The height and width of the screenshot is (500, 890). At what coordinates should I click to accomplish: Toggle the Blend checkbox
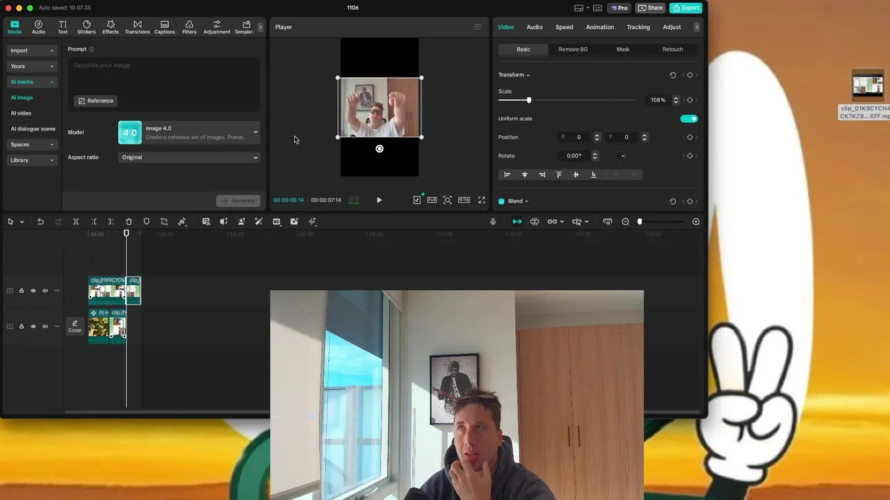pyautogui.click(x=501, y=201)
